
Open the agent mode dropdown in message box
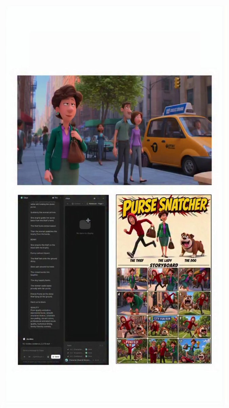(x=38, y=357)
